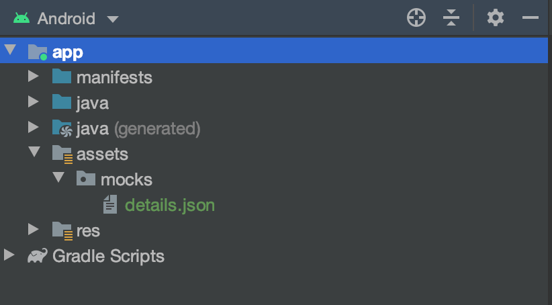The height and width of the screenshot is (305, 552).
Task: Expand the res folder arrow
Action: pyautogui.click(x=34, y=230)
